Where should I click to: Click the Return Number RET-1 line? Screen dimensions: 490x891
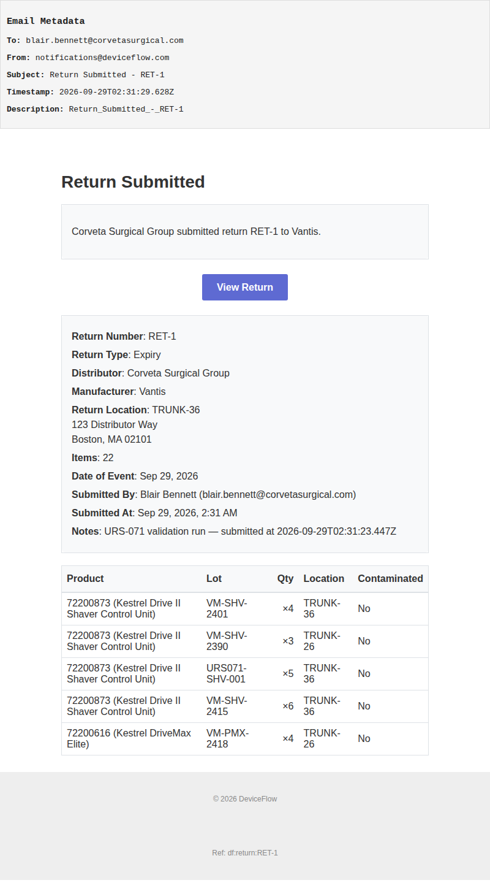124,336
